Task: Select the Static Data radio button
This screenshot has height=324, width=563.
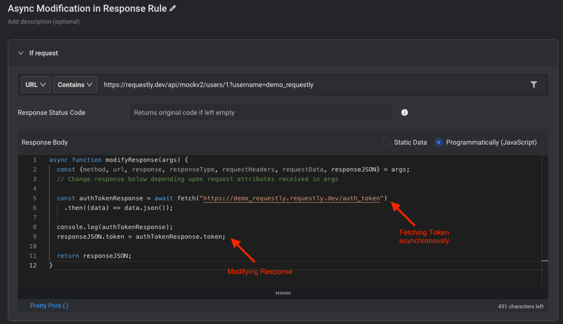Action: pyautogui.click(x=386, y=143)
